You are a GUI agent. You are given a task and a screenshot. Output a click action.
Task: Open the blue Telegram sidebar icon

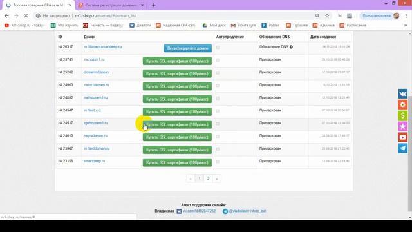click(402, 148)
